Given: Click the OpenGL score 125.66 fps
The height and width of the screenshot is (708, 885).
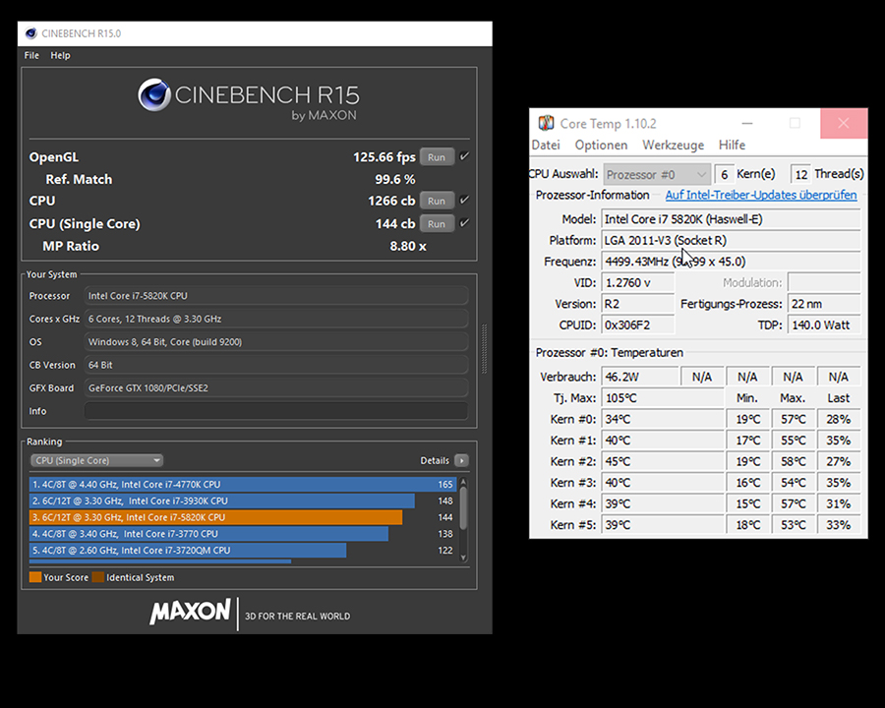Looking at the screenshot, I should pos(384,157).
